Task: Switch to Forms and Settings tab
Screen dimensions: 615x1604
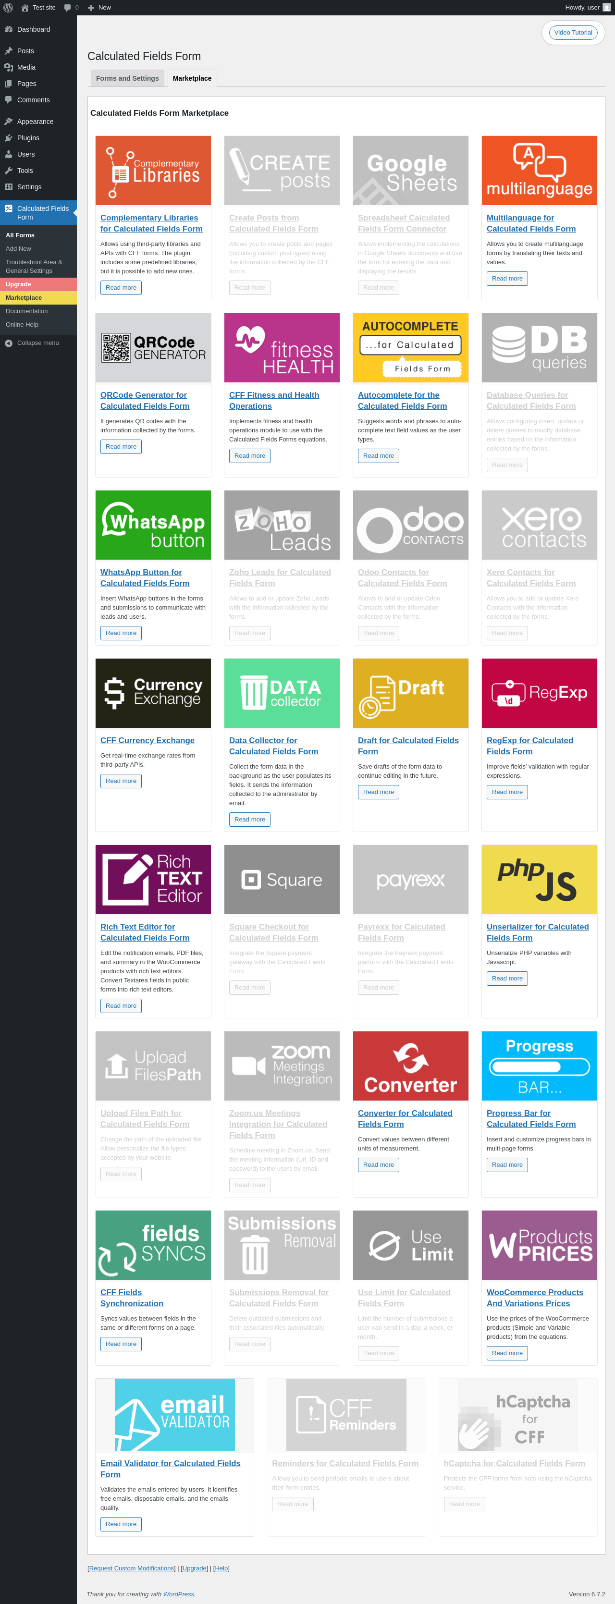Action: (x=127, y=78)
